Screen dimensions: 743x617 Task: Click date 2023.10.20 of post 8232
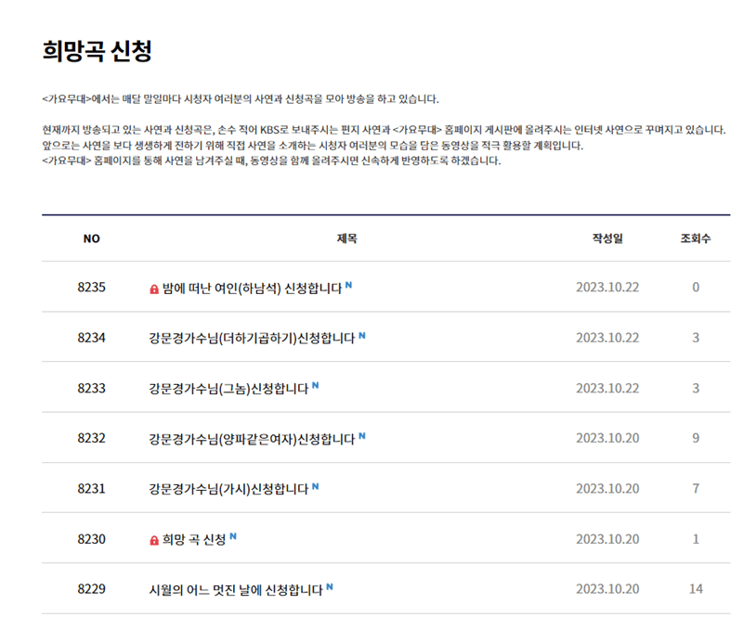607,438
